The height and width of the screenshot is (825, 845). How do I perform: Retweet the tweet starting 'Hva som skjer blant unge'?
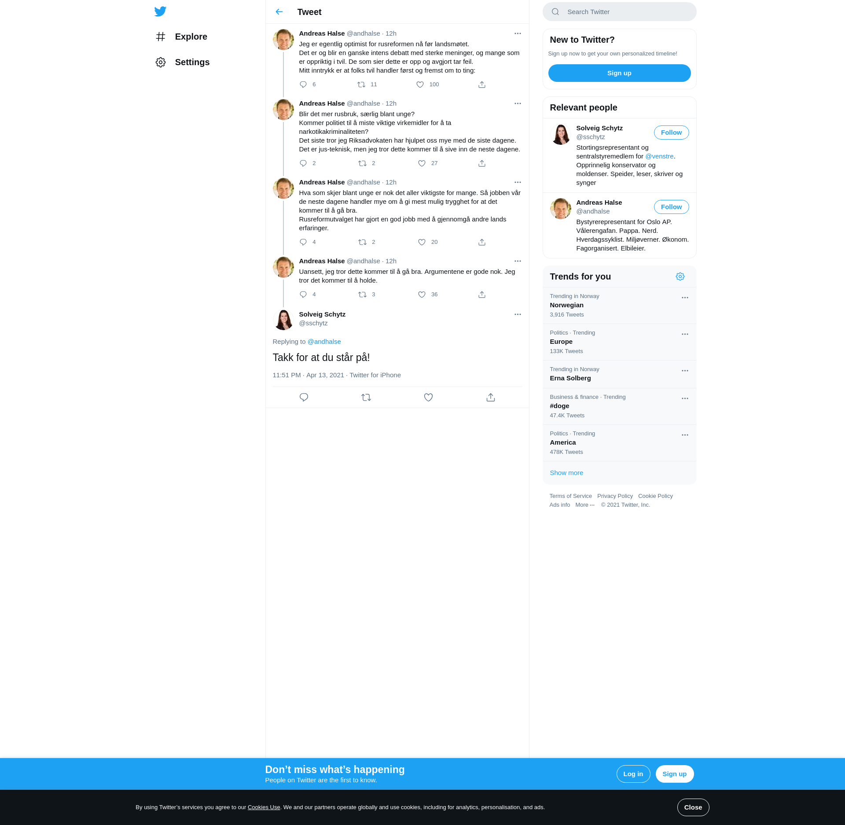[362, 242]
